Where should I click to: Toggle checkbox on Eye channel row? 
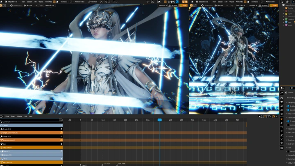click(x=61, y=144)
